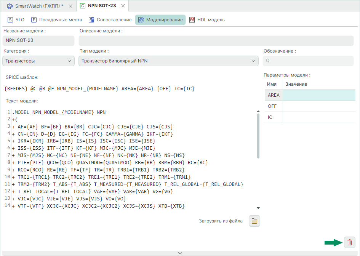
Task: Click the red trash delete icon
Action: point(349,242)
